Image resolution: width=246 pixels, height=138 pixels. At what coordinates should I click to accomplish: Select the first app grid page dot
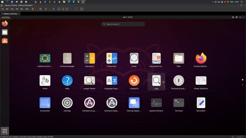[x=243, y=80]
